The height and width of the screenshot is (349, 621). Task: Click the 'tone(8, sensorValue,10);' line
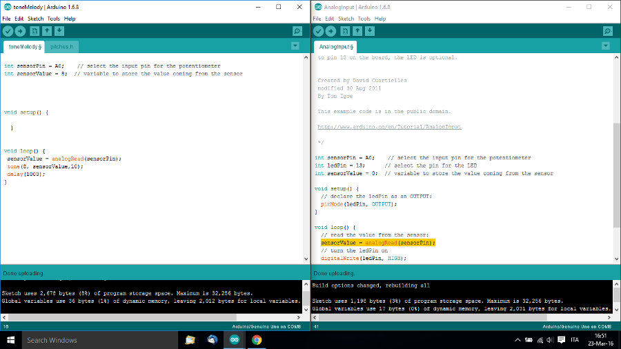coord(45,167)
